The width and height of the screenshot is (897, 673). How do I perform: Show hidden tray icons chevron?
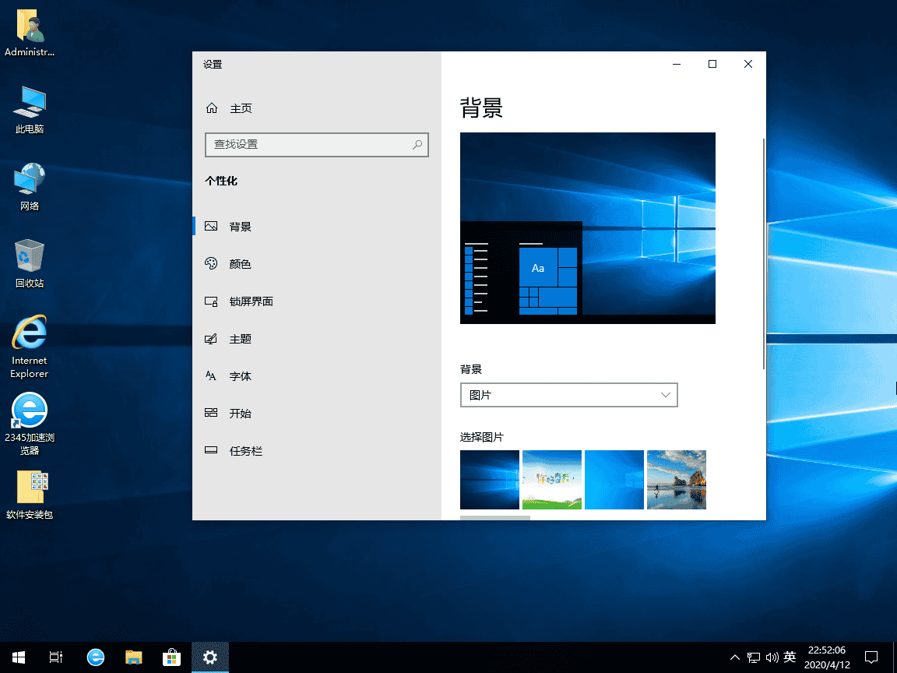pos(735,657)
